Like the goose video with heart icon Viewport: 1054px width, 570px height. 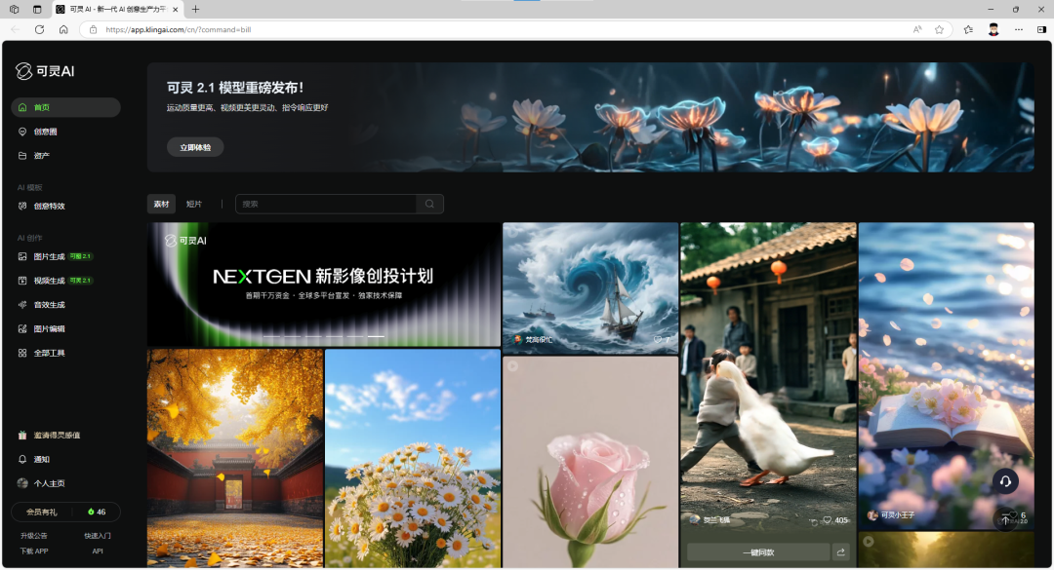click(x=827, y=520)
